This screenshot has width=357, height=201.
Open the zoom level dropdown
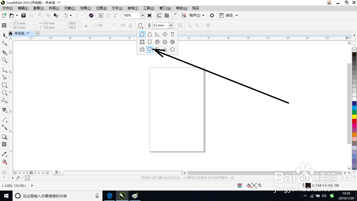tap(142, 15)
